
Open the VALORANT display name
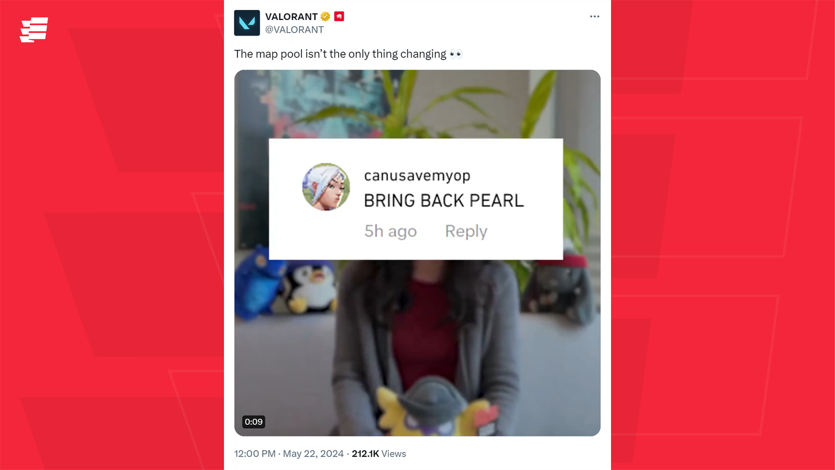[291, 17]
